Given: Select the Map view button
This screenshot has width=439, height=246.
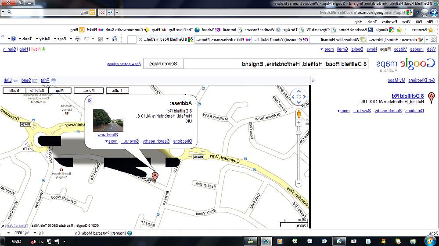Looking at the screenshot, I should click(60, 91).
